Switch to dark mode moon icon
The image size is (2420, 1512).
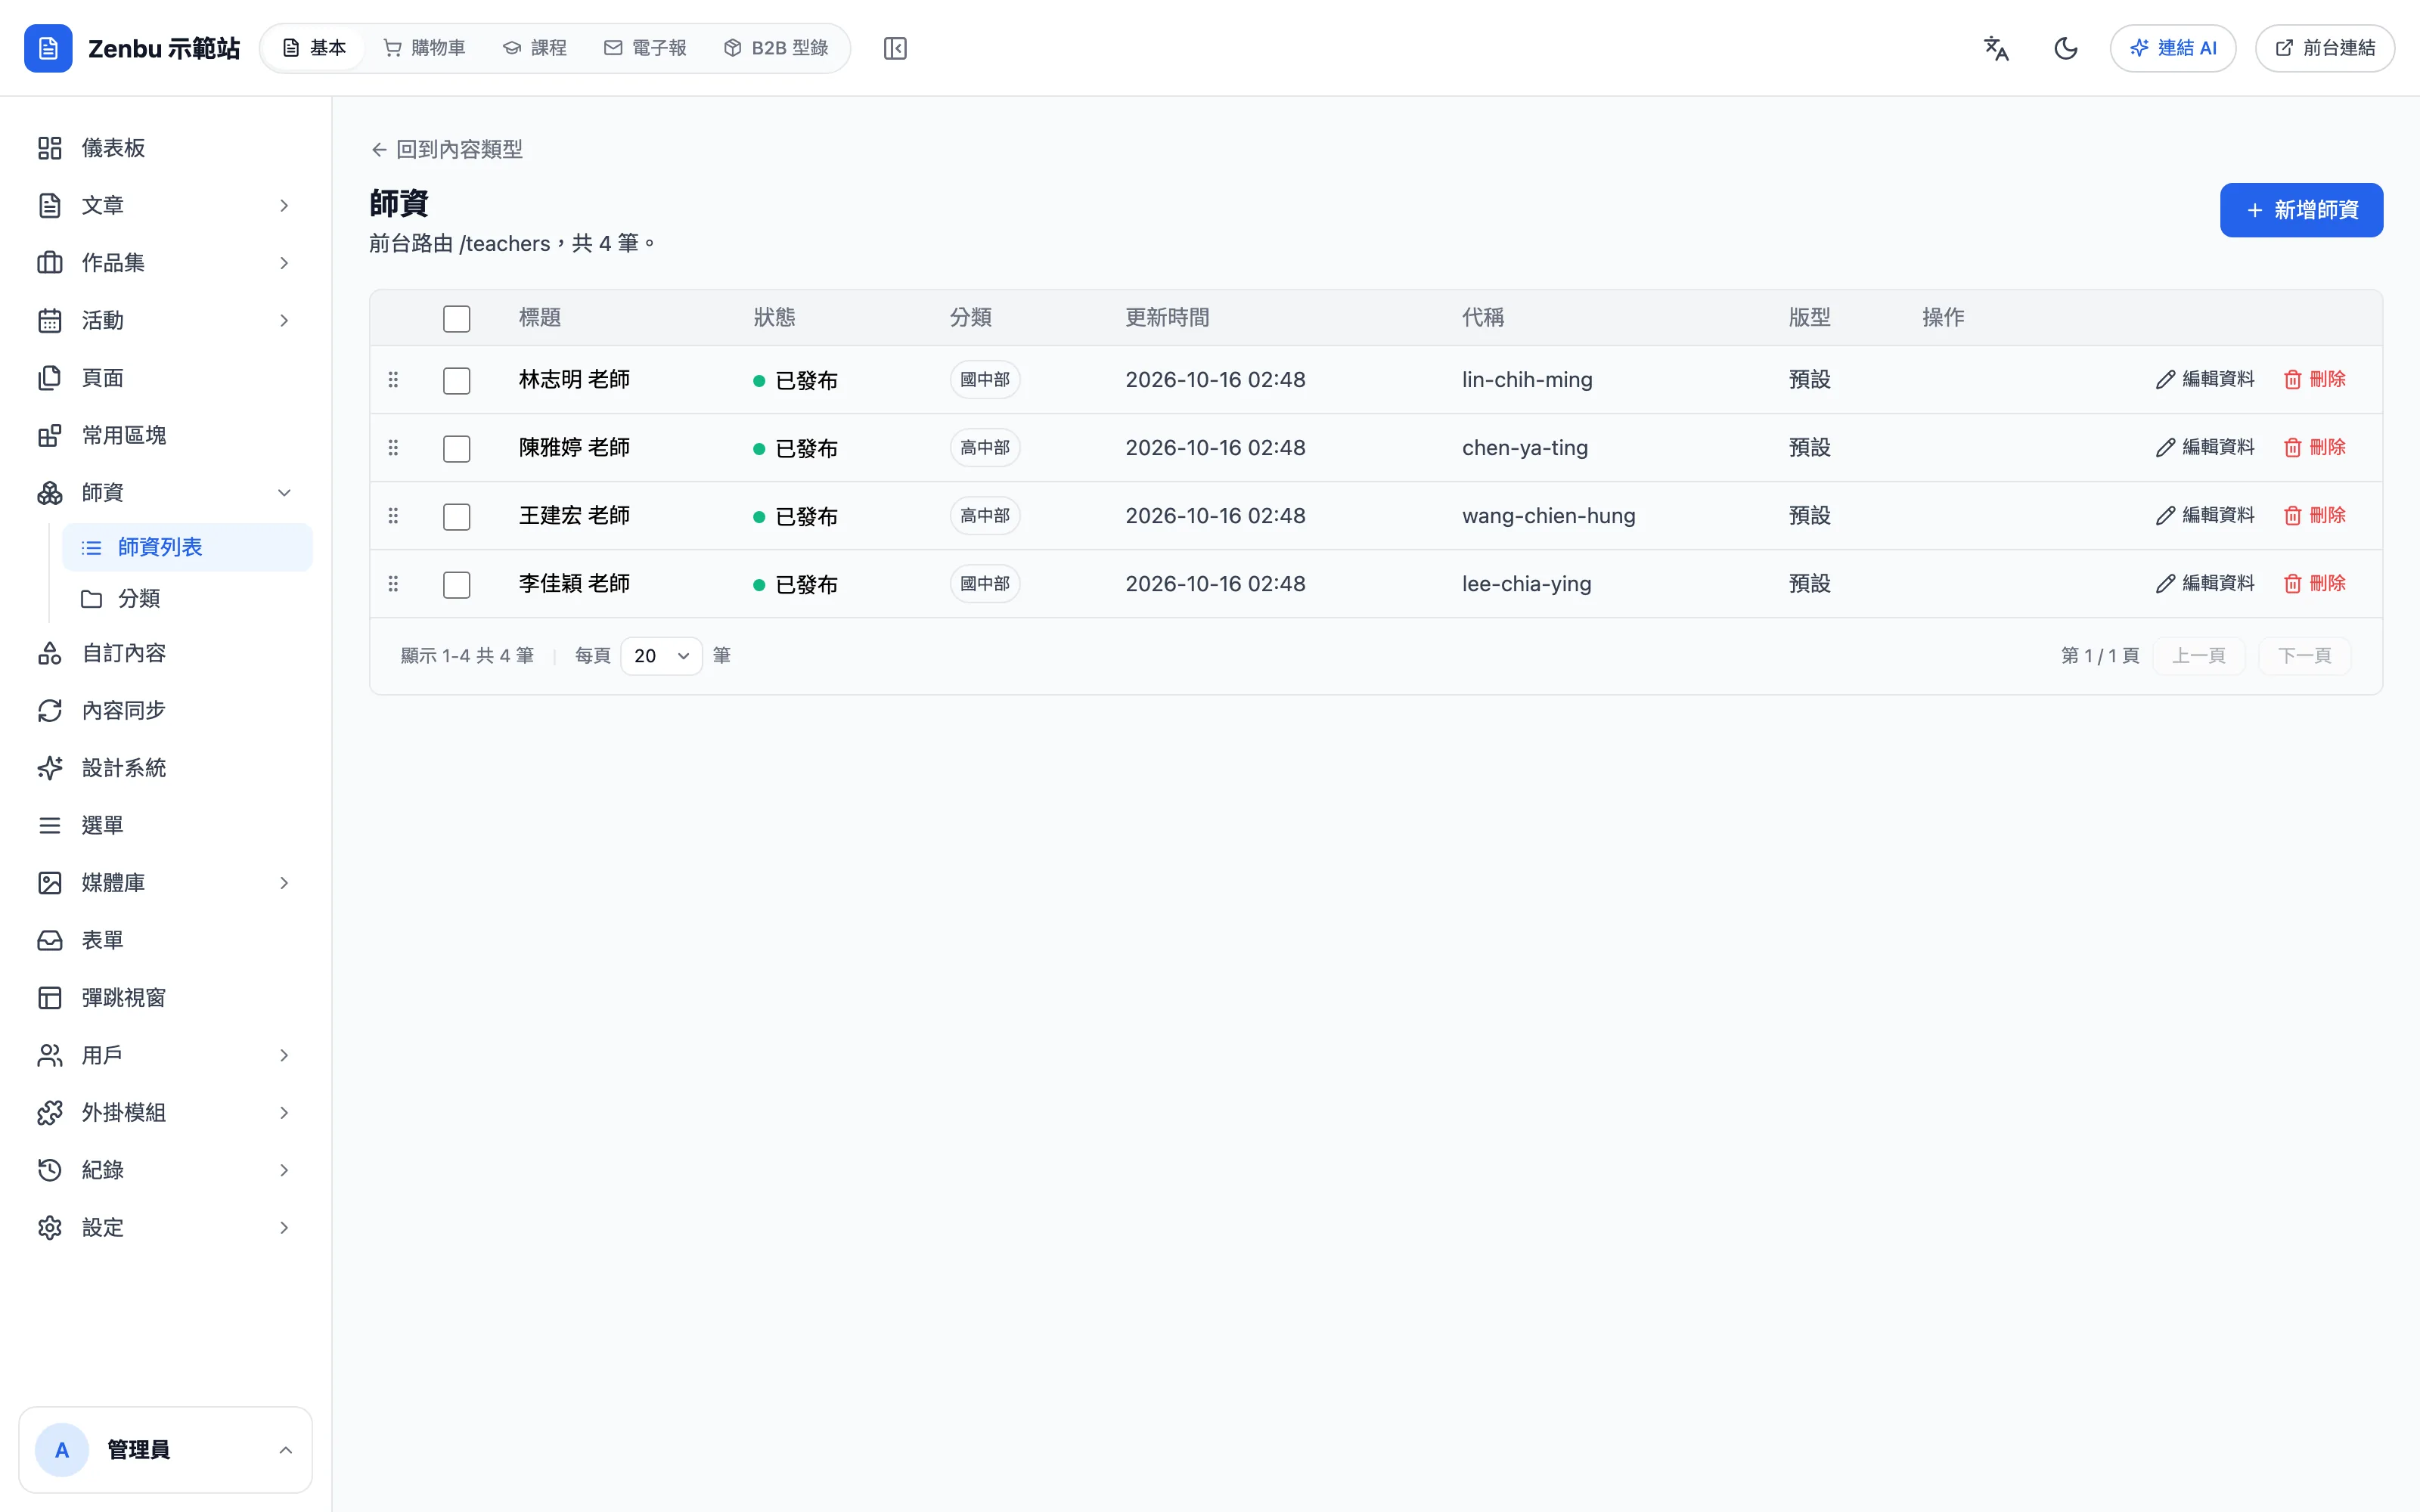point(2065,48)
